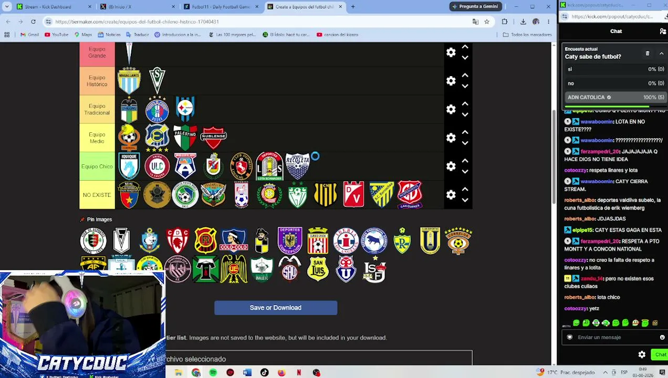Open the Gmail bookmark
Screen dimensions: 668x378
point(29,35)
